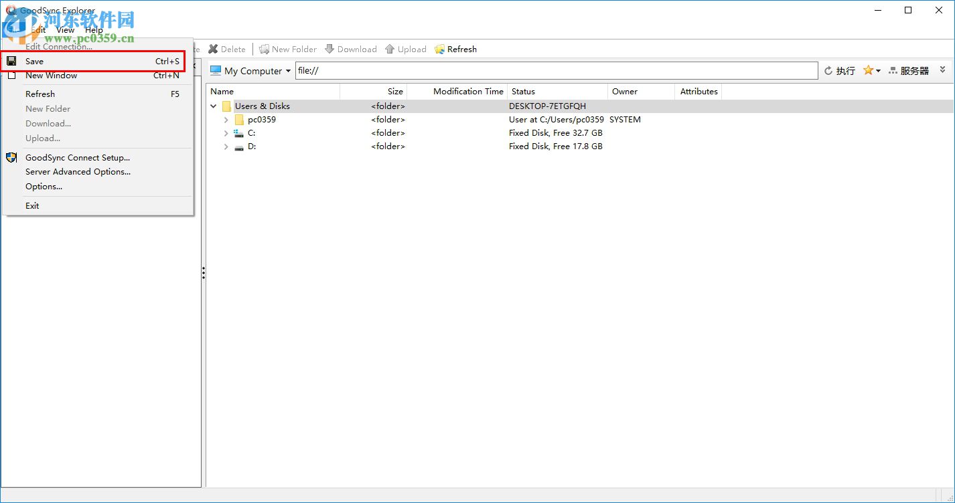Image resolution: width=955 pixels, height=503 pixels.
Task: Click the DESKTOP-7ETGFQH status text
Action: coord(547,106)
